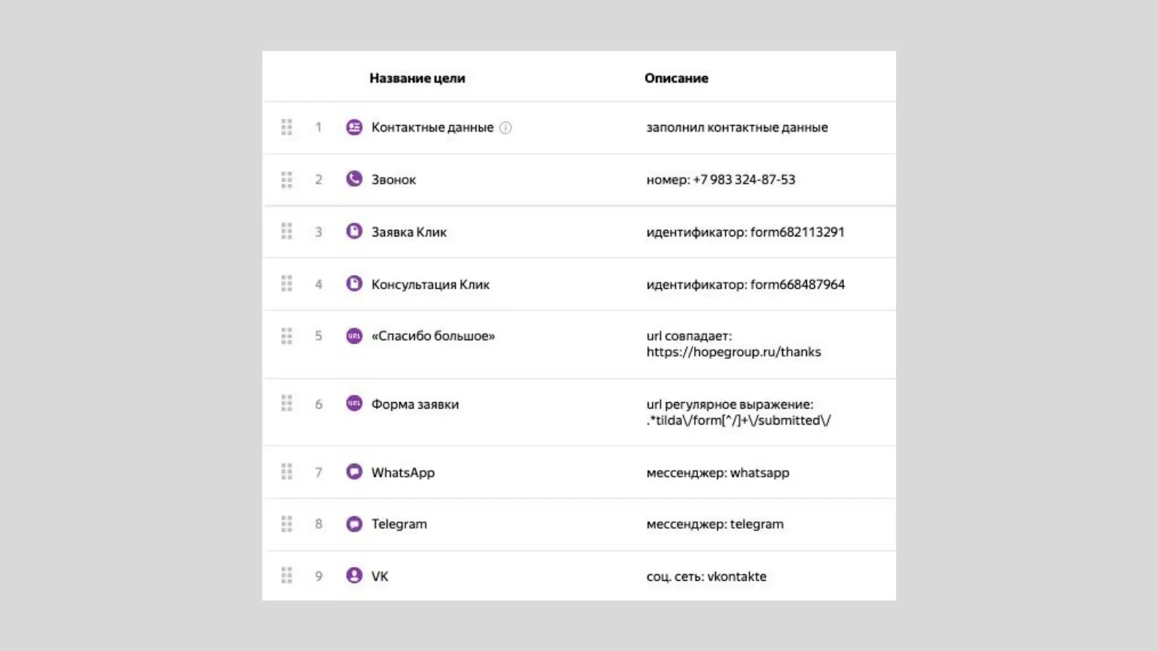
Task: Click info icon next to Контактные данные
Action: tap(506, 128)
